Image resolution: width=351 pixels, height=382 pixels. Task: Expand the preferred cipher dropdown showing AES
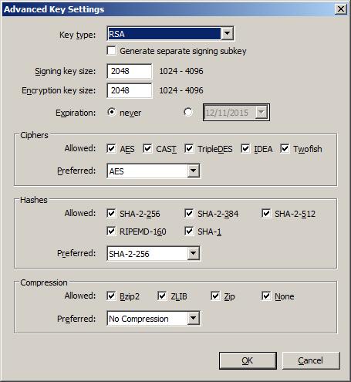(x=154, y=171)
